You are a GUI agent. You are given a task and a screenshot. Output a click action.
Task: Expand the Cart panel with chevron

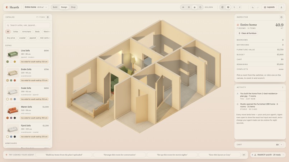point(281,145)
